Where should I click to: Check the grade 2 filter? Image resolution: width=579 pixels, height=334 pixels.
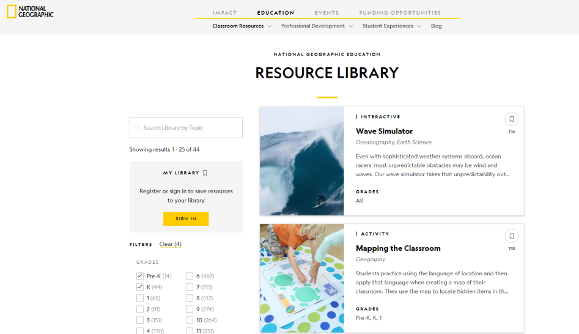(x=139, y=310)
